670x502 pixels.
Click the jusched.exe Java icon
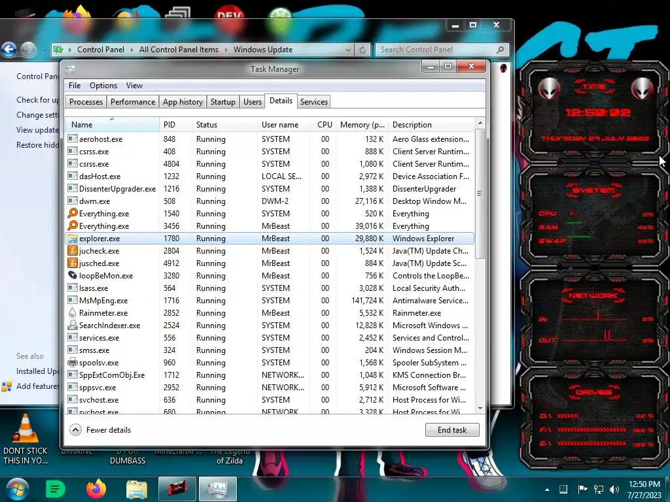tap(72, 263)
